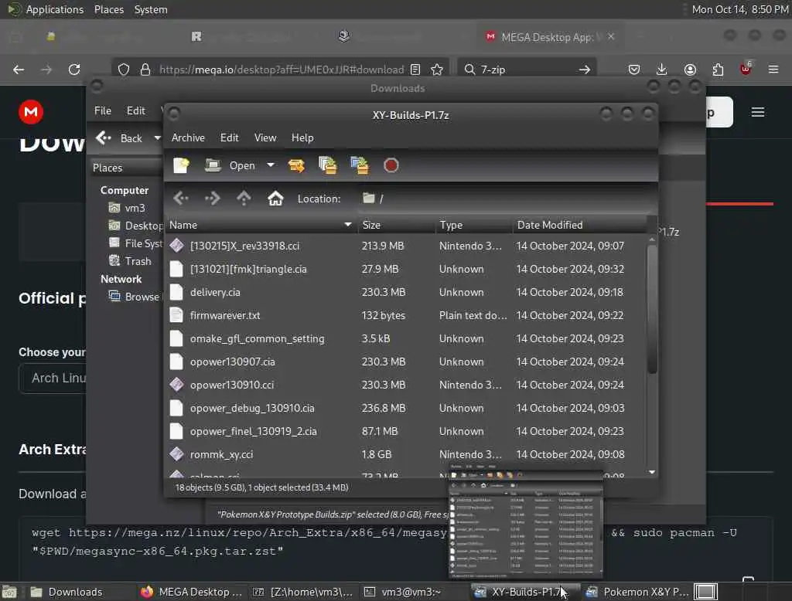Sort by Size column header

click(396, 225)
